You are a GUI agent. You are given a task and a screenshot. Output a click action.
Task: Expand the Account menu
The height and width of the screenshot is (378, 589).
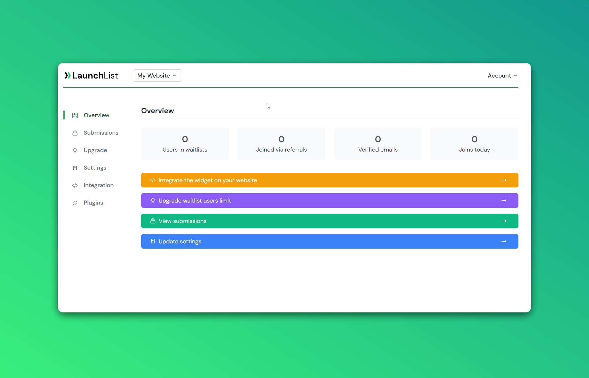point(502,75)
